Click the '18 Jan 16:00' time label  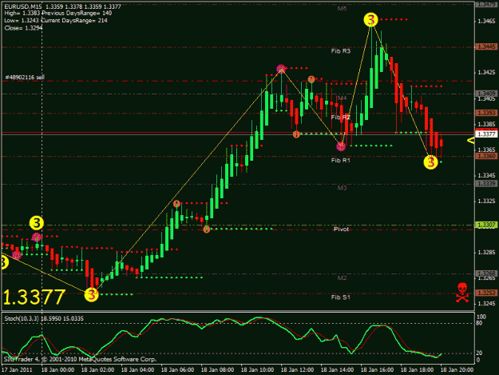coord(377,369)
